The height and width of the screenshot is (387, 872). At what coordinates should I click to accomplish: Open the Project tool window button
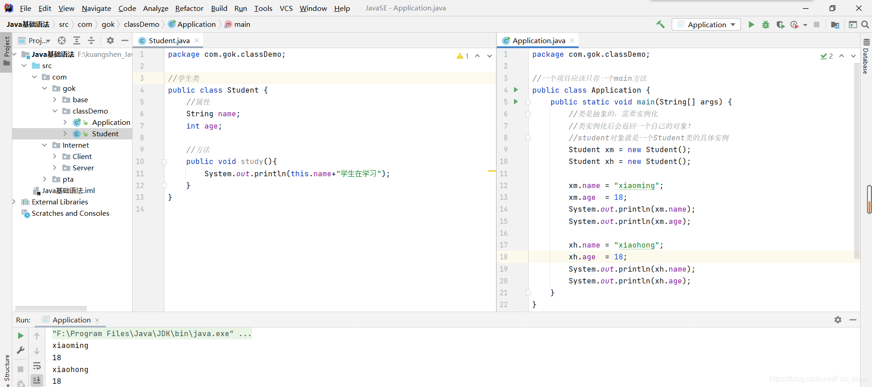[x=6, y=52]
